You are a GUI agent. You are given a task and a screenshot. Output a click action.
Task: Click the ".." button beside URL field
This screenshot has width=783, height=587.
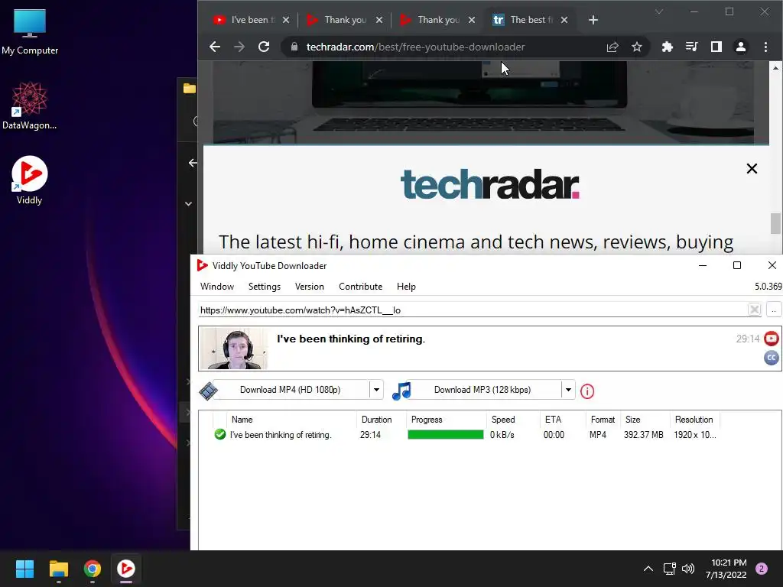click(x=774, y=310)
